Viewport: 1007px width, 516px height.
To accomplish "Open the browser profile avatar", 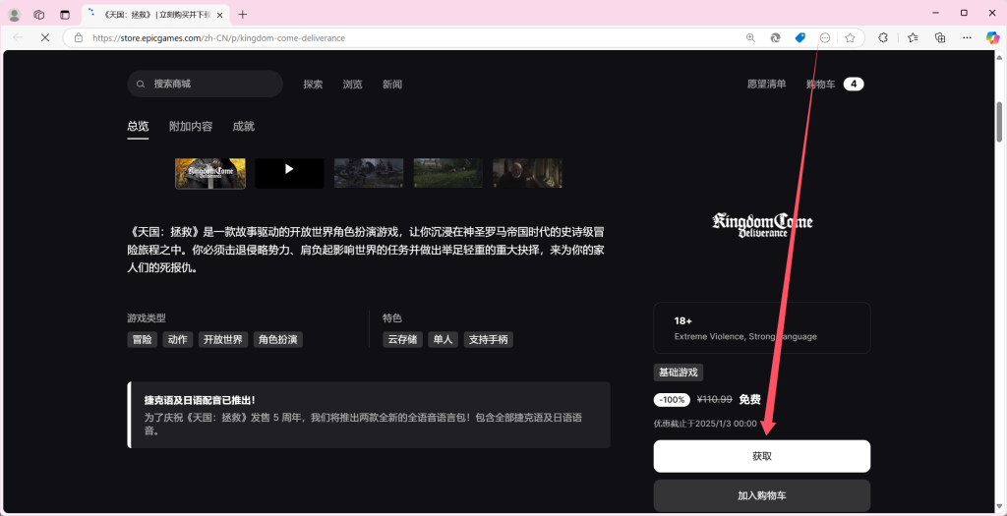I will [14, 14].
